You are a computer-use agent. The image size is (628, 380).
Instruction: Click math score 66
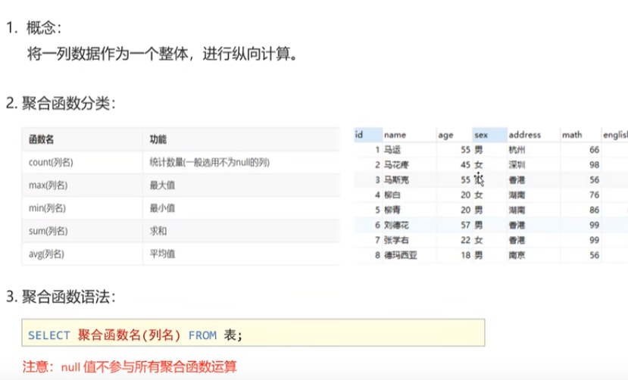594,150
